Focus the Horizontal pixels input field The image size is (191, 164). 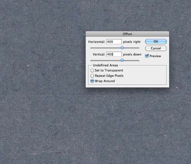pos(114,42)
